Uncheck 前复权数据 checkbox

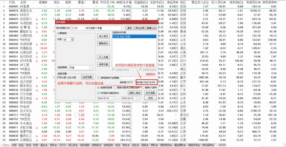(99, 88)
